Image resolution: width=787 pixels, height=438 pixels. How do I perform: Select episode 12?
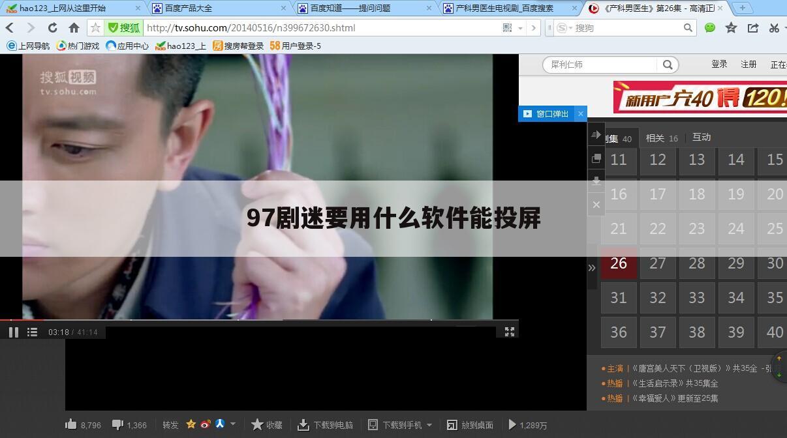click(658, 160)
